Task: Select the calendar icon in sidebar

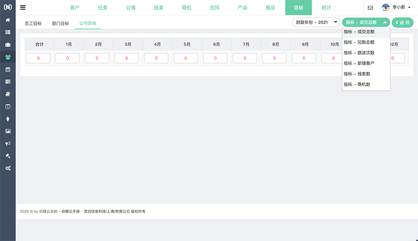Action: [x=8, y=69]
